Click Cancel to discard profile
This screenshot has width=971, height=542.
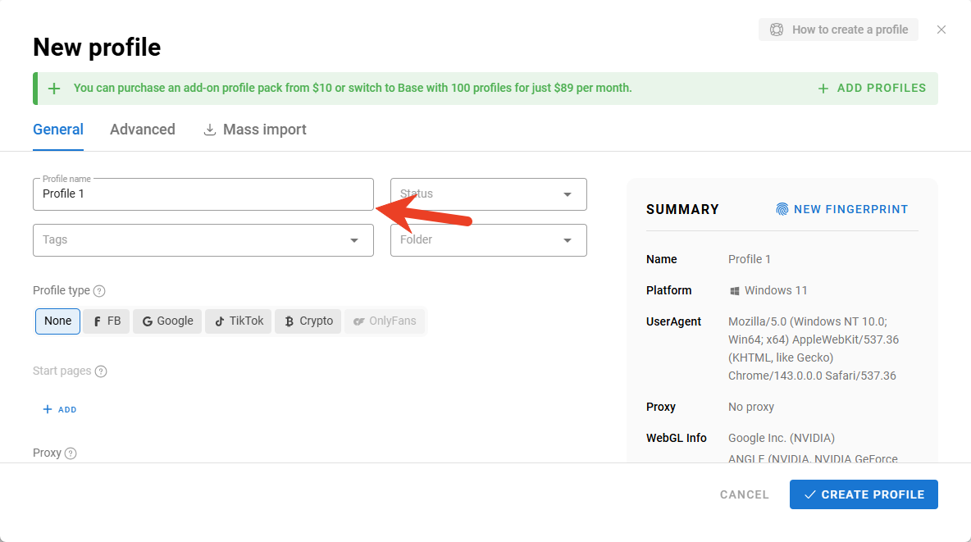click(x=744, y=494)
